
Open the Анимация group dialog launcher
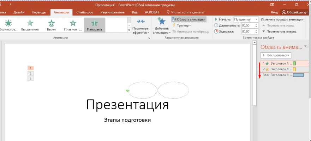coord(149,37)
